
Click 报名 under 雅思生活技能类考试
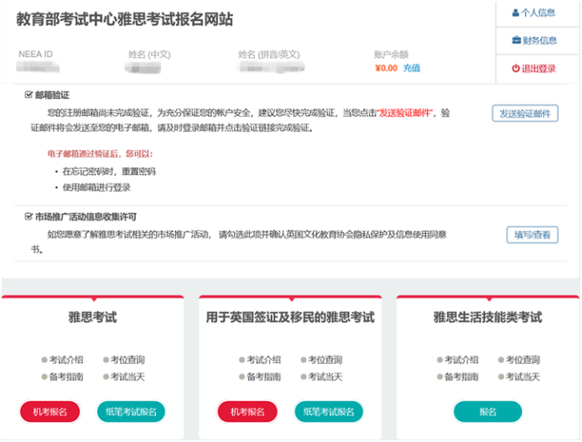tap(488, 412)
